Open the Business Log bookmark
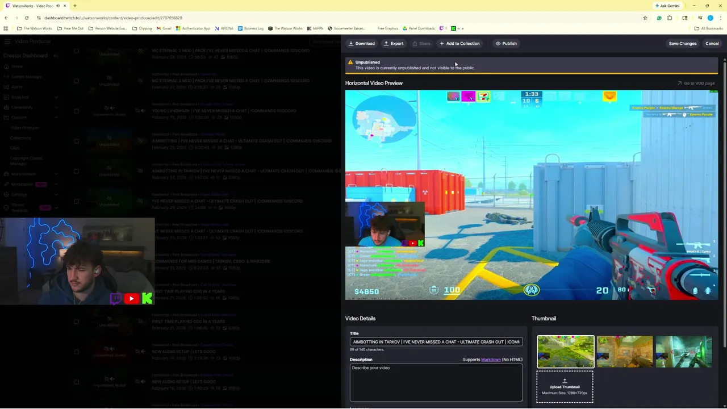 pyautogui.click(x=250, y=28)
